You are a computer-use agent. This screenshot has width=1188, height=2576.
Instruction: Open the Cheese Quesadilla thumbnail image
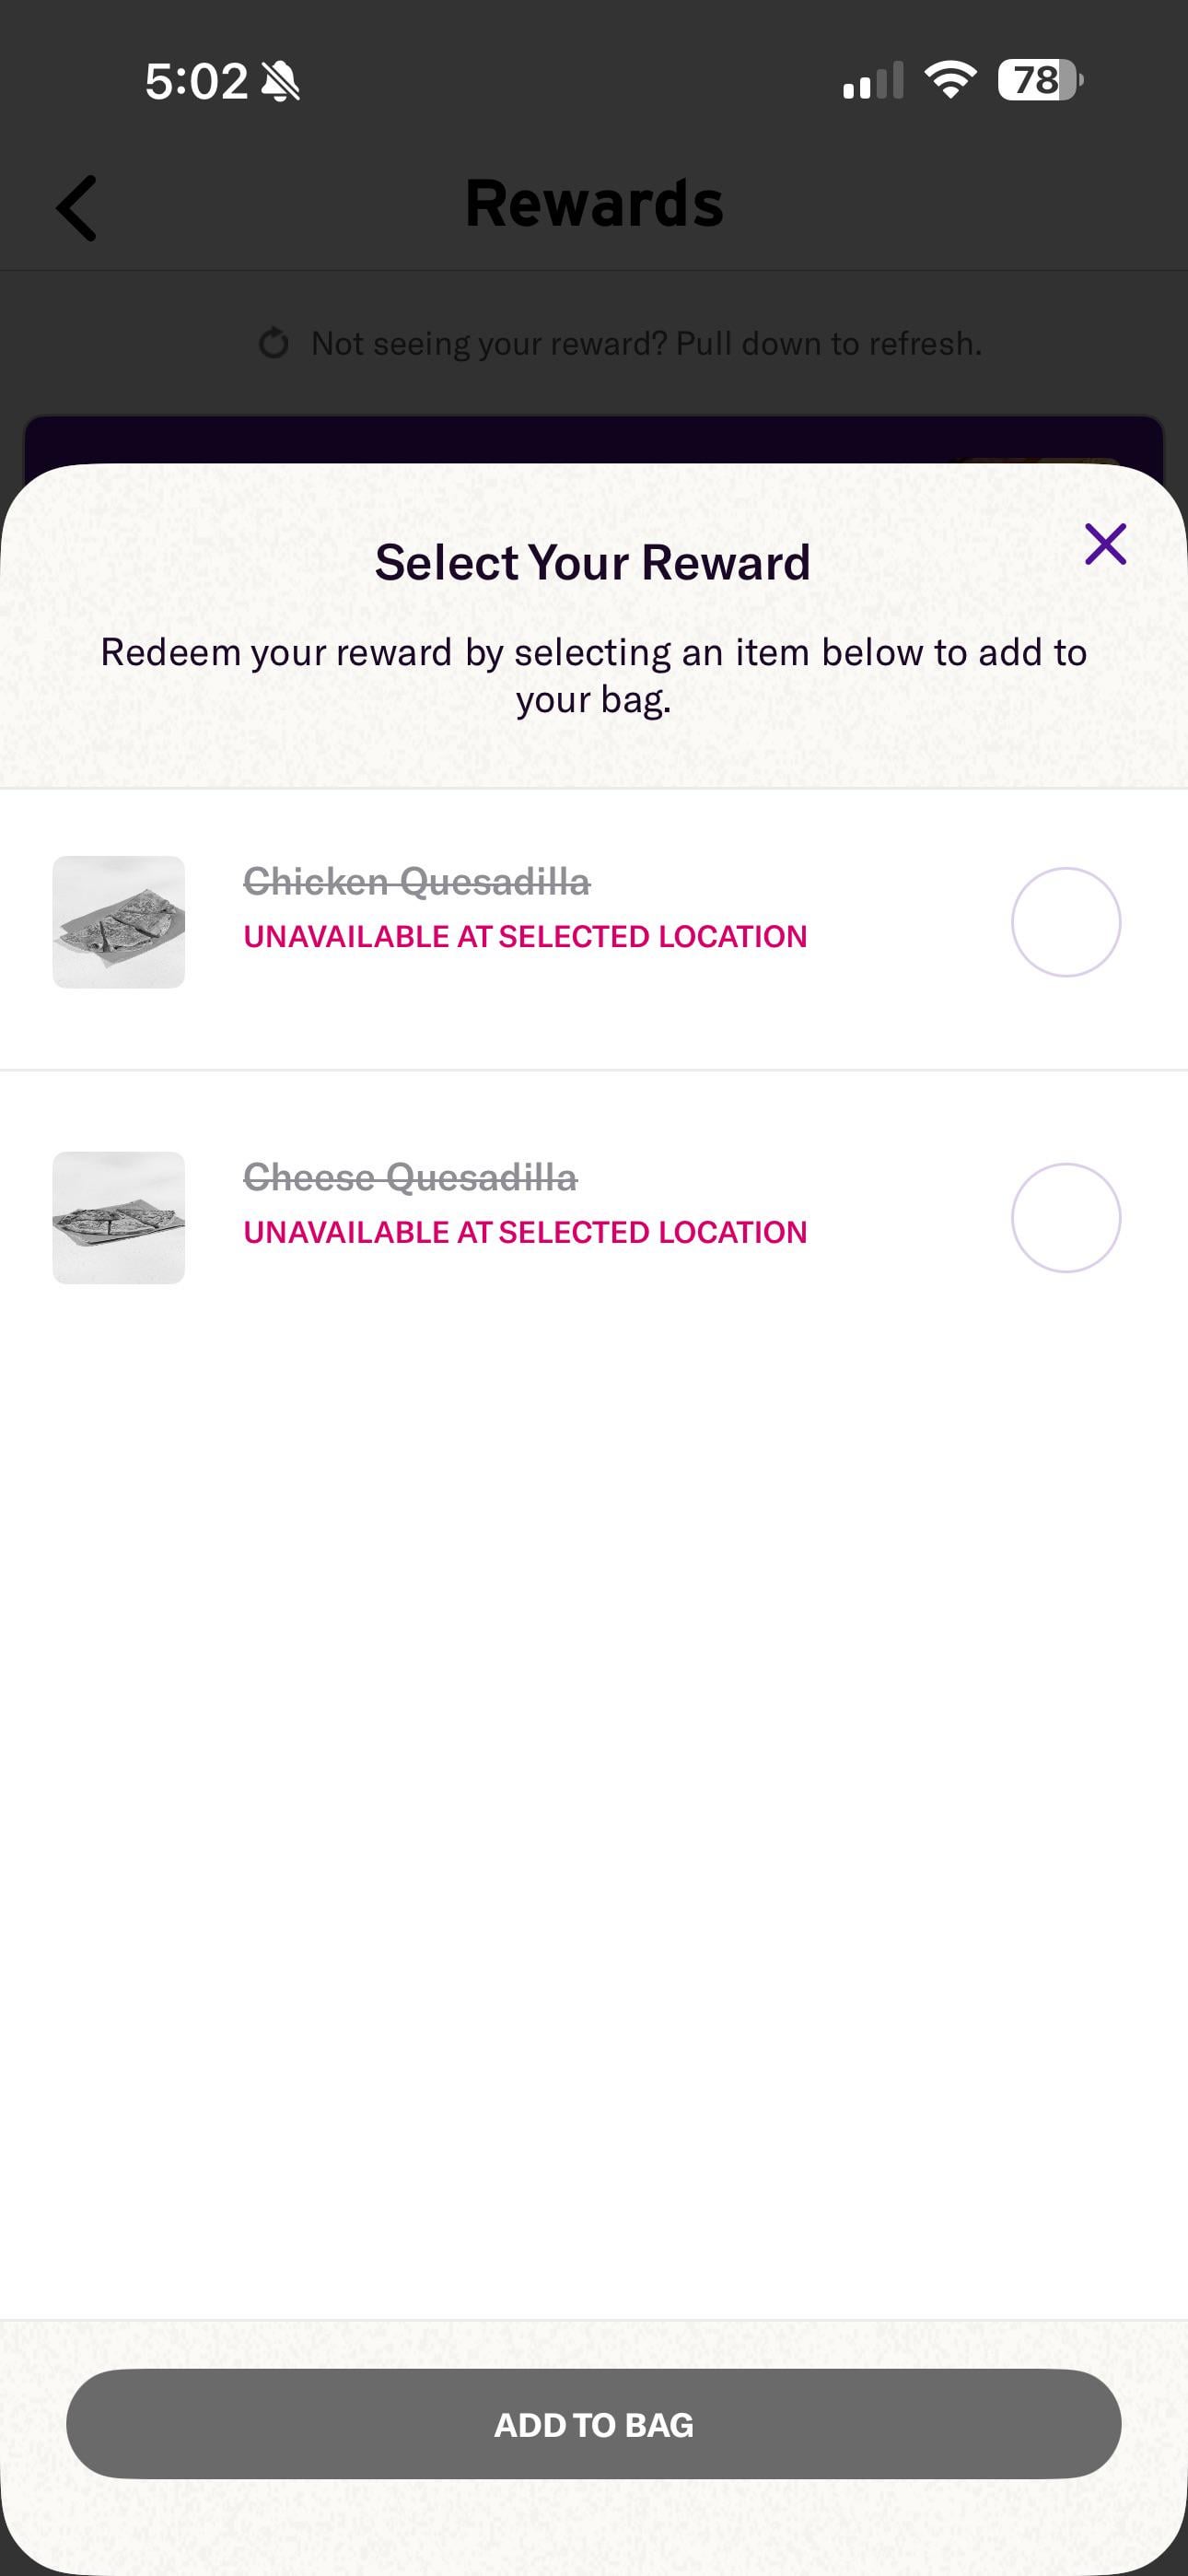click(119, 1218)
